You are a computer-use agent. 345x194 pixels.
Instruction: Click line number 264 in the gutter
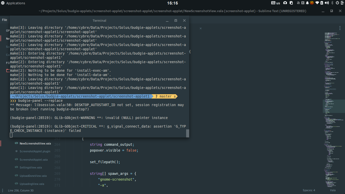[57, 144]
